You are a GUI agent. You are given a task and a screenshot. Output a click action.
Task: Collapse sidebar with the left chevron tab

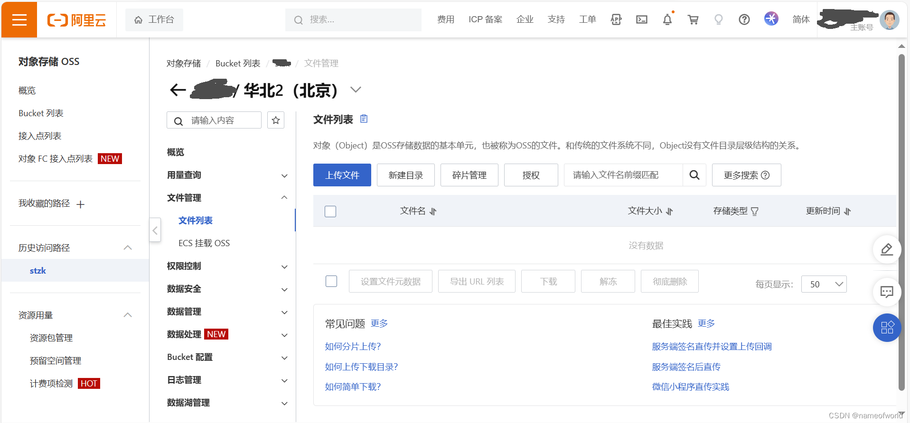point(155,230)
